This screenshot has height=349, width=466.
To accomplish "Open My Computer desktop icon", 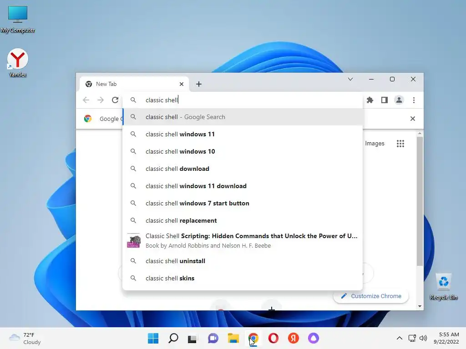I will (18, 18).
